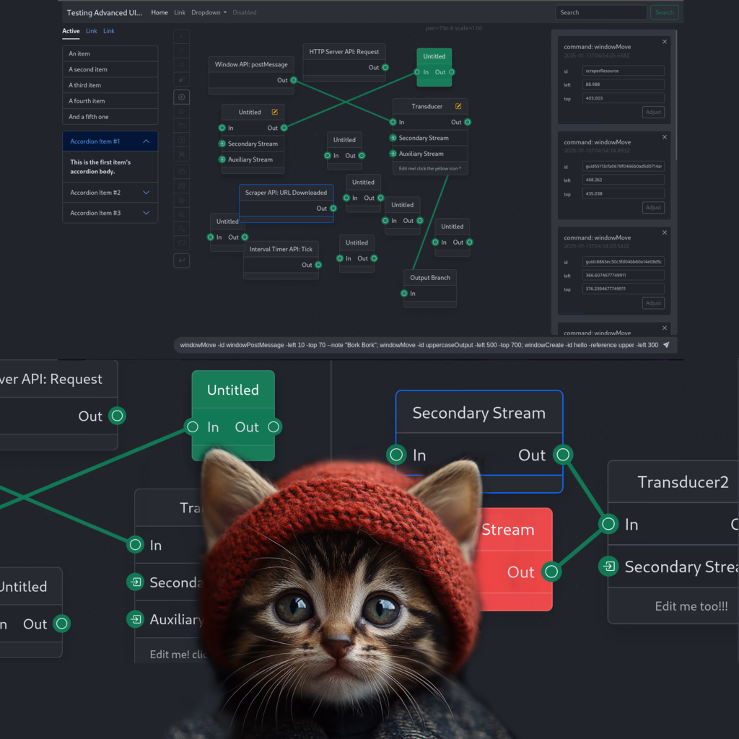Open the Dropdown menu in the navbar

209,12
